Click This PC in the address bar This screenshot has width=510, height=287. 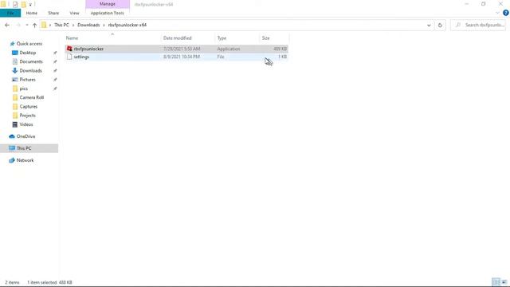pyautogui.click(x=61, y=25)
